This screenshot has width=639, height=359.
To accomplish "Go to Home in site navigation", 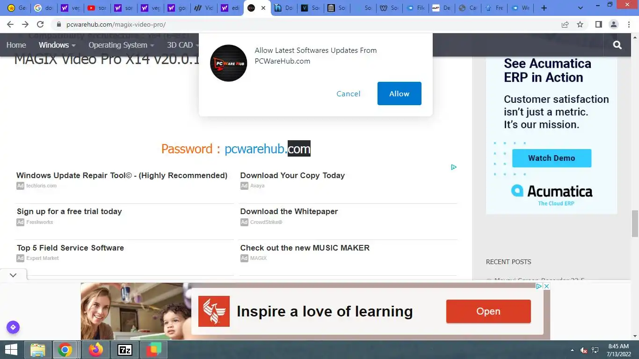I will [x=16, y=45].
